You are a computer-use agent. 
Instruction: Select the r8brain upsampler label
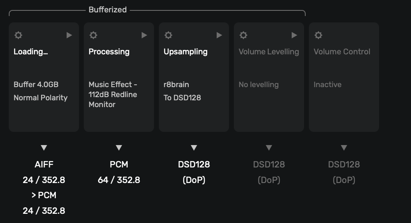tap(176, 85)
